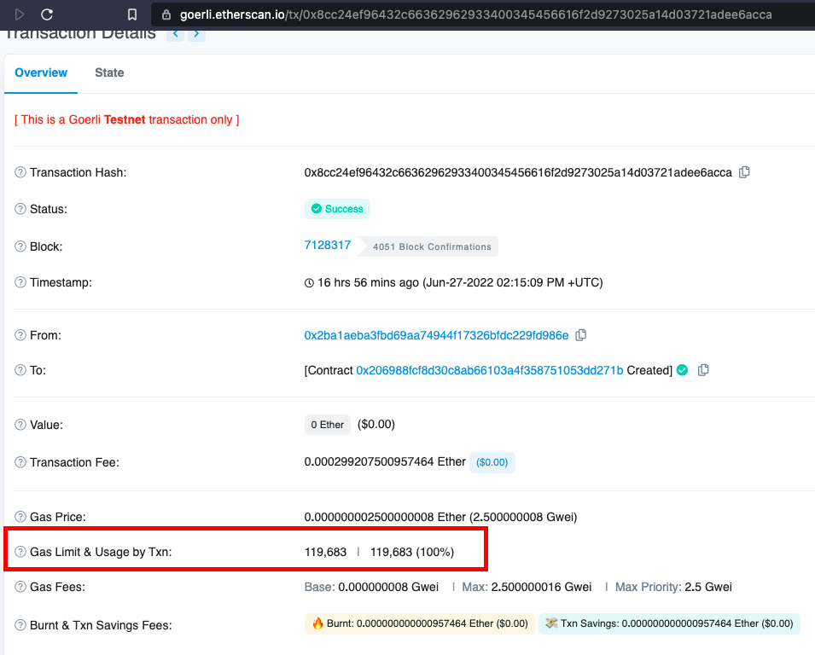Select the transaction hash text
The height and width of the screenshot is (655, 815).
click(x=518, y=172)
